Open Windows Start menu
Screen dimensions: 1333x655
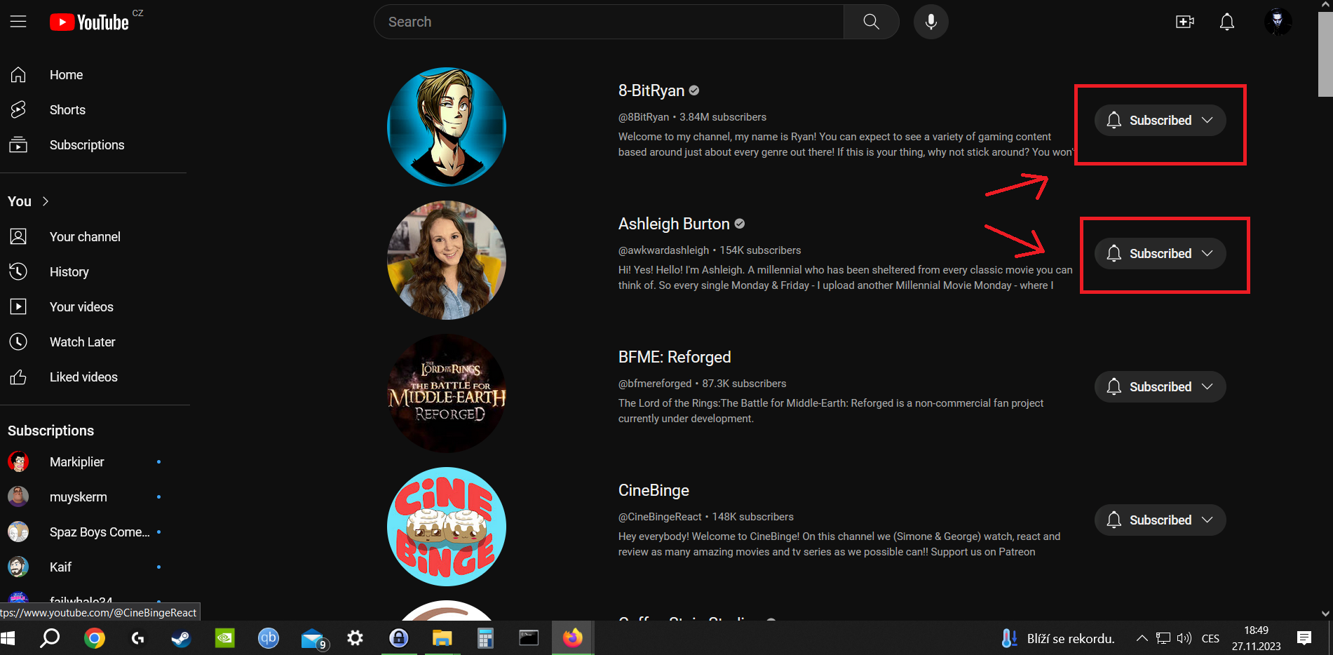(x=8, y=638)
